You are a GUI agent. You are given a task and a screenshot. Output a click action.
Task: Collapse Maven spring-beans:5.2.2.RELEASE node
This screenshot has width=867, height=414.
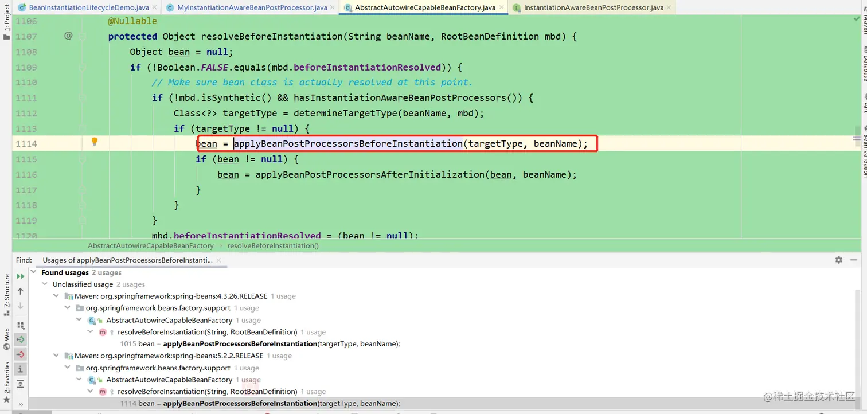pos(56,356)
